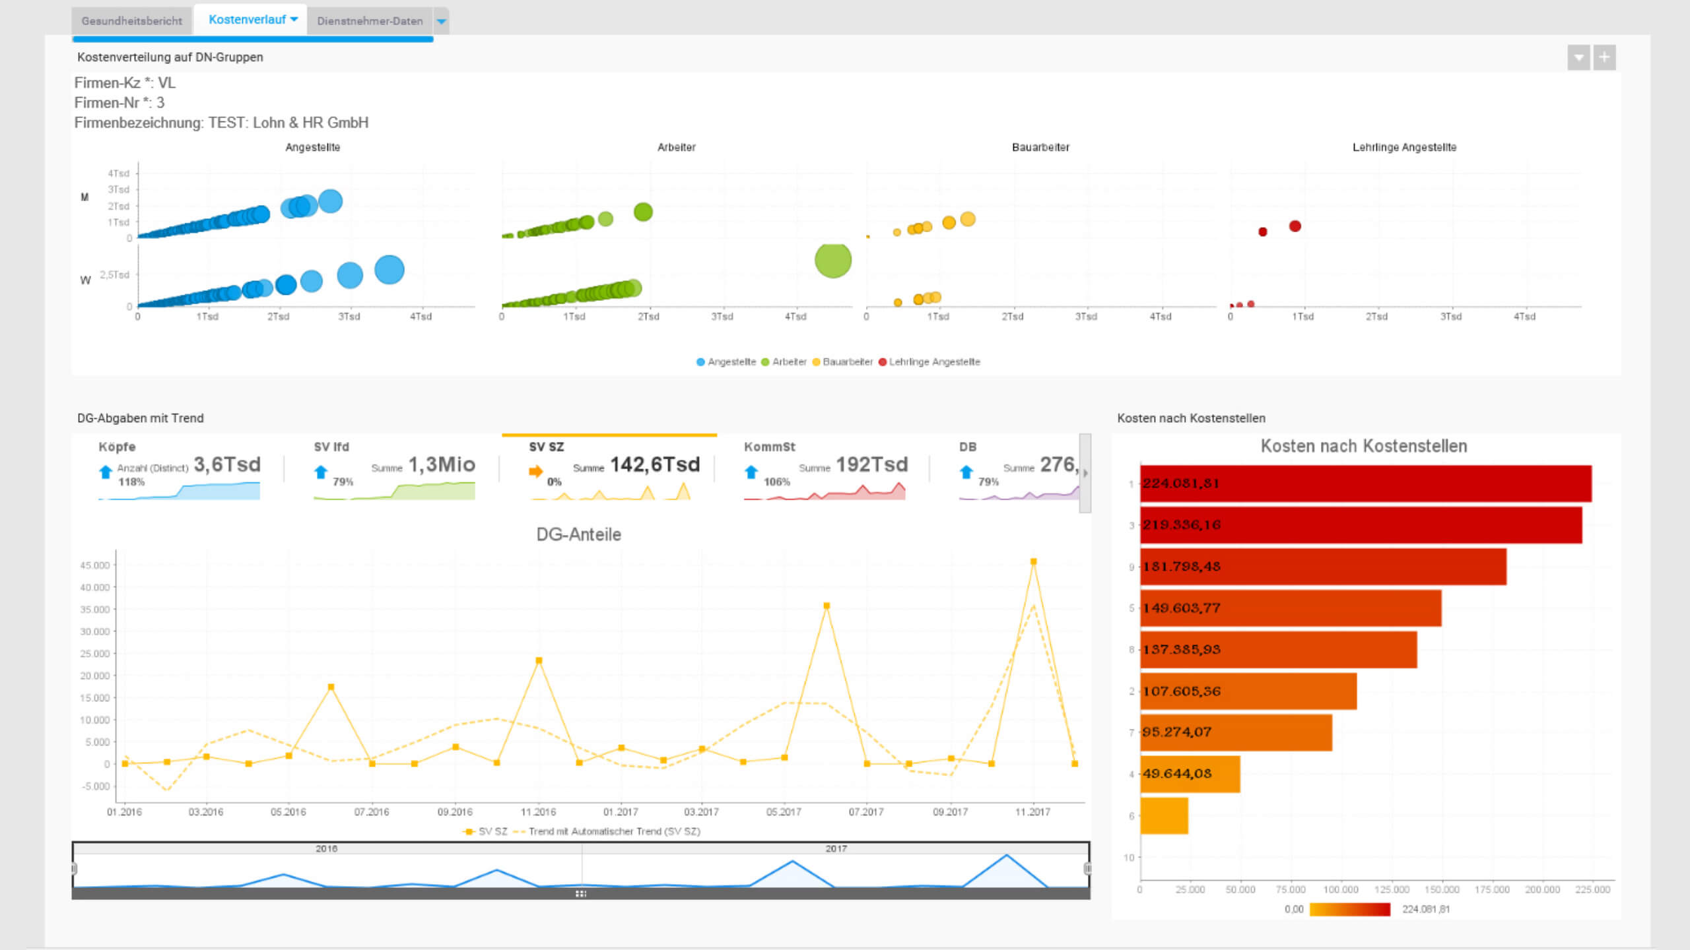Select the SV lfd KPI tile
Viewport: 1690px width, 950px height.
point(394,468)
